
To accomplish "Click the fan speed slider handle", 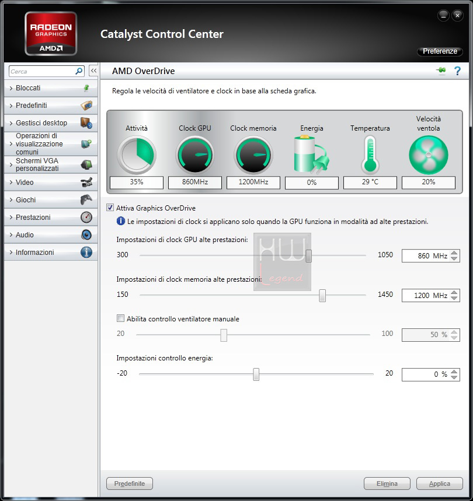I will tap(224, 335).
